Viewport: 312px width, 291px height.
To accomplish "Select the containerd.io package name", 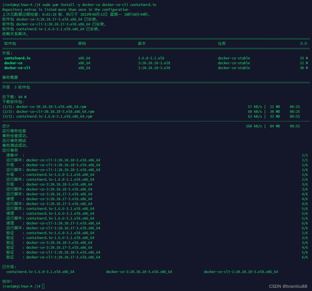I will [x=17, y=58].
